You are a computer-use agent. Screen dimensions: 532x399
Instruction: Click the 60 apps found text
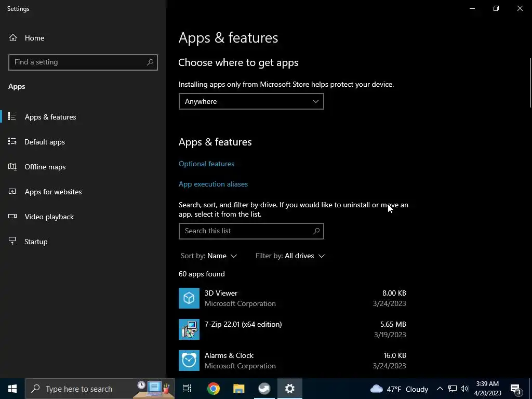pos(202,274)
